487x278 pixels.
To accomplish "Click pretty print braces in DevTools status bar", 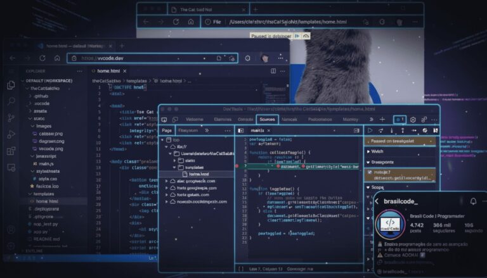I will pyautogui.click(x=241, y=269).
